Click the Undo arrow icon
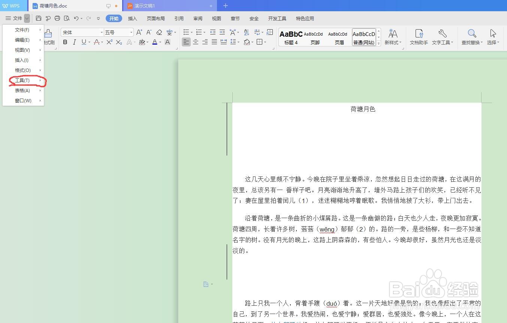 (76, 18)
